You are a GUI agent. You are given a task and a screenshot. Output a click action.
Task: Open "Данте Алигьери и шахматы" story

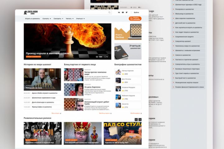(43, 102)
